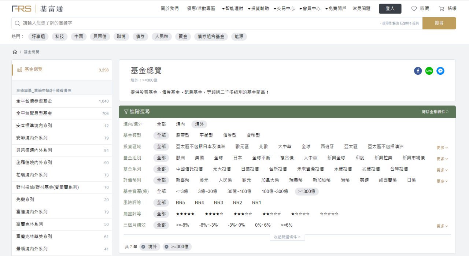Remove the >=300億 filter tag
Screen dimensions: 469x256
(166, 247)
